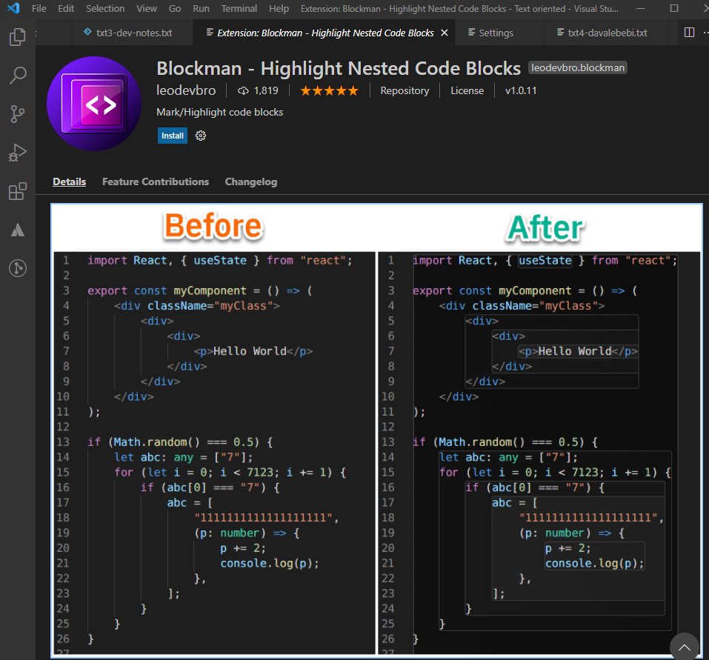Close the Blockman extension tab
This screenshot has width=709, height=660.
point(444,33)
